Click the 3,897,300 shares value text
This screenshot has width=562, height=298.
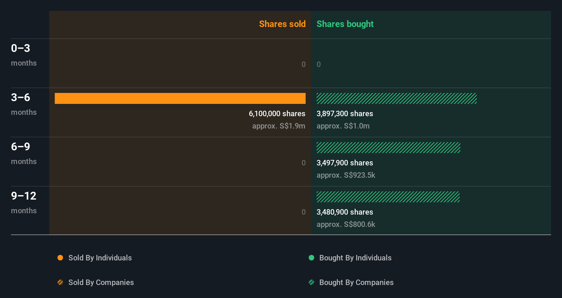click(345, 113)
